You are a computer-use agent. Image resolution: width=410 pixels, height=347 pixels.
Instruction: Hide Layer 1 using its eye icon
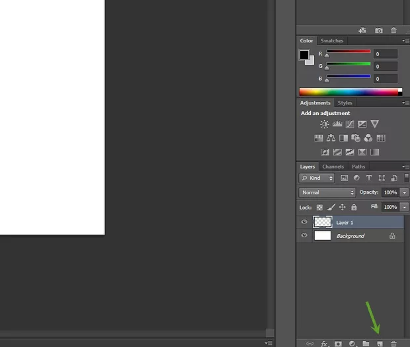pyautogui.click(x=304, y=222)
